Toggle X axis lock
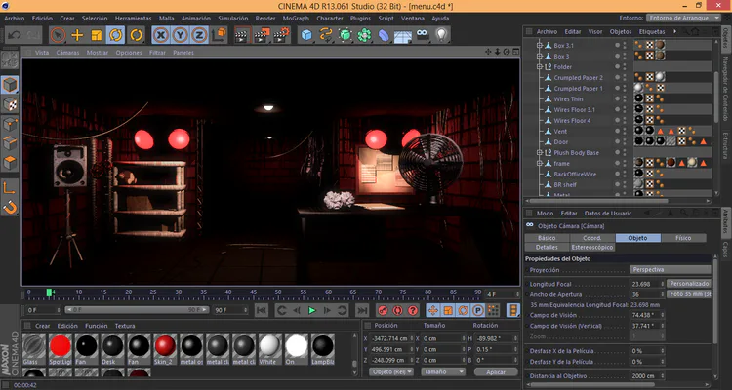Image resolution: width=732 pixels, height=390 pixels. pos(162,35)
